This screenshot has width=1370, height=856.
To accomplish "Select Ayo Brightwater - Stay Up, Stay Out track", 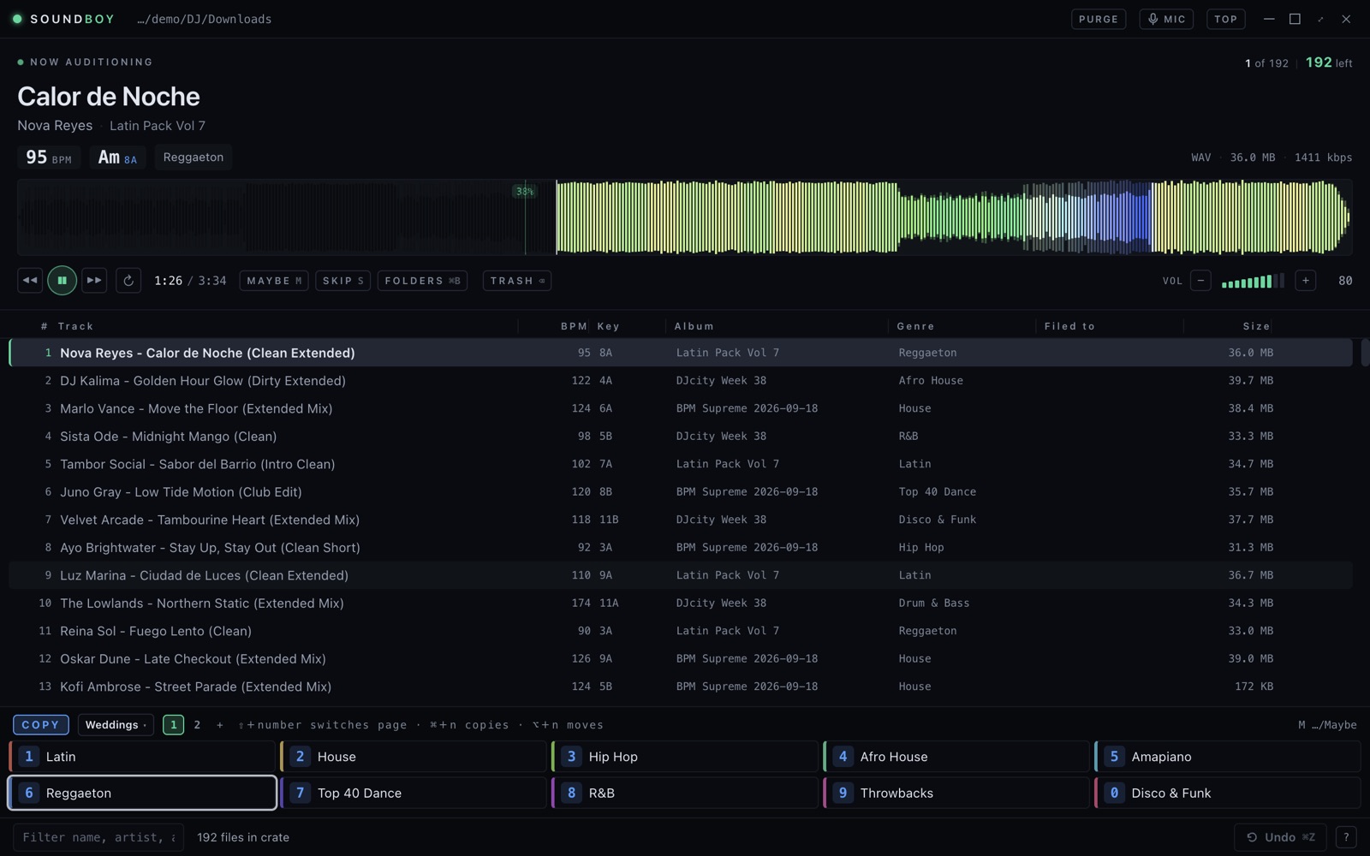I will pos(681,547).
